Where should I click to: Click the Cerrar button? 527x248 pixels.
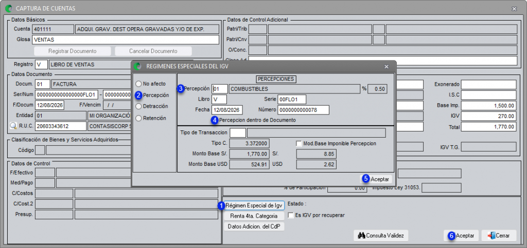pyautogui.click(x=499, y=236)
